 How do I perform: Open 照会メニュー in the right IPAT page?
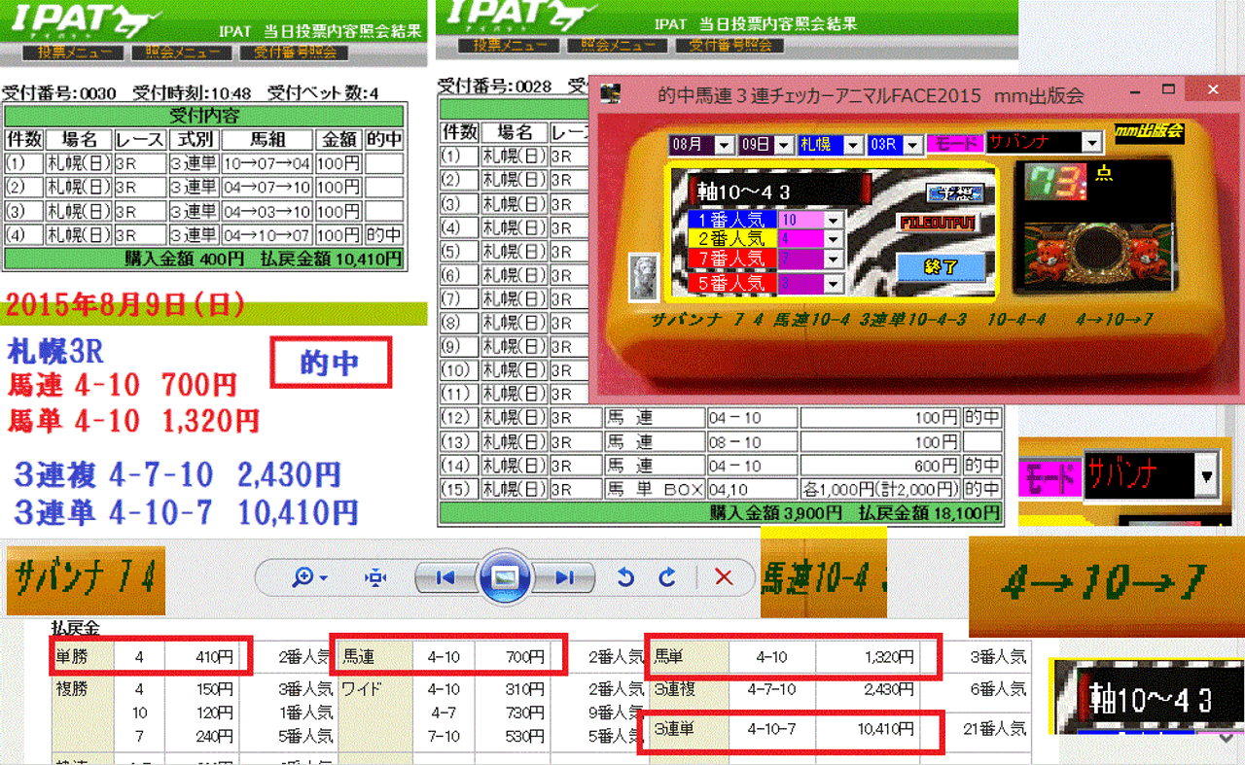(618, 46)
